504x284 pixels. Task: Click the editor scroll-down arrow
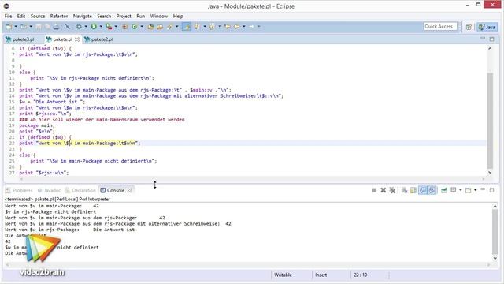490,173
